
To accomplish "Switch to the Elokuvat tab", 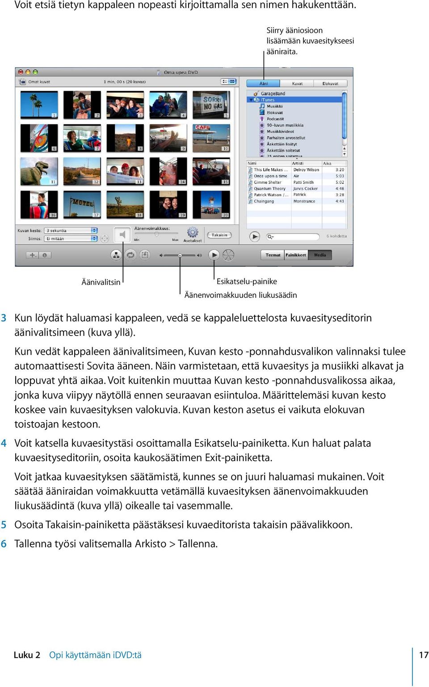I will (330, 84).
